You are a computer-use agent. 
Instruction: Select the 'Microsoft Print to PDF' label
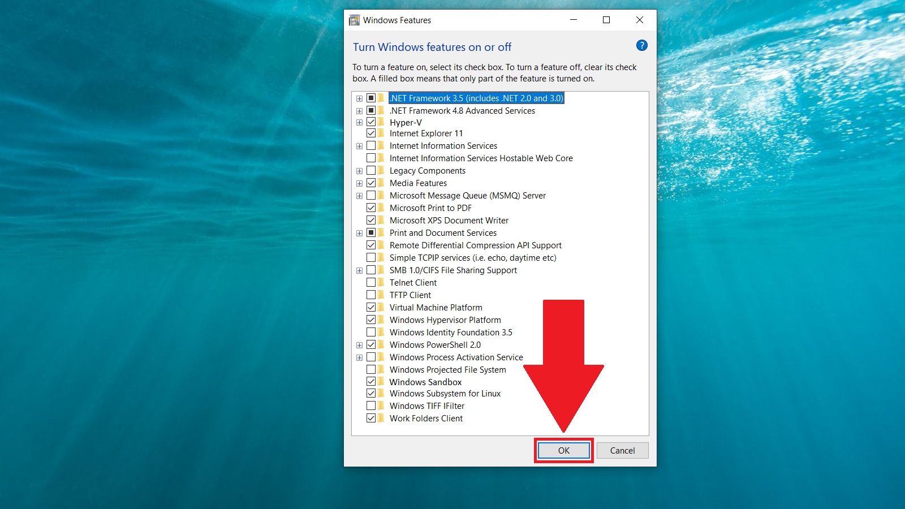tap(430, 208)
